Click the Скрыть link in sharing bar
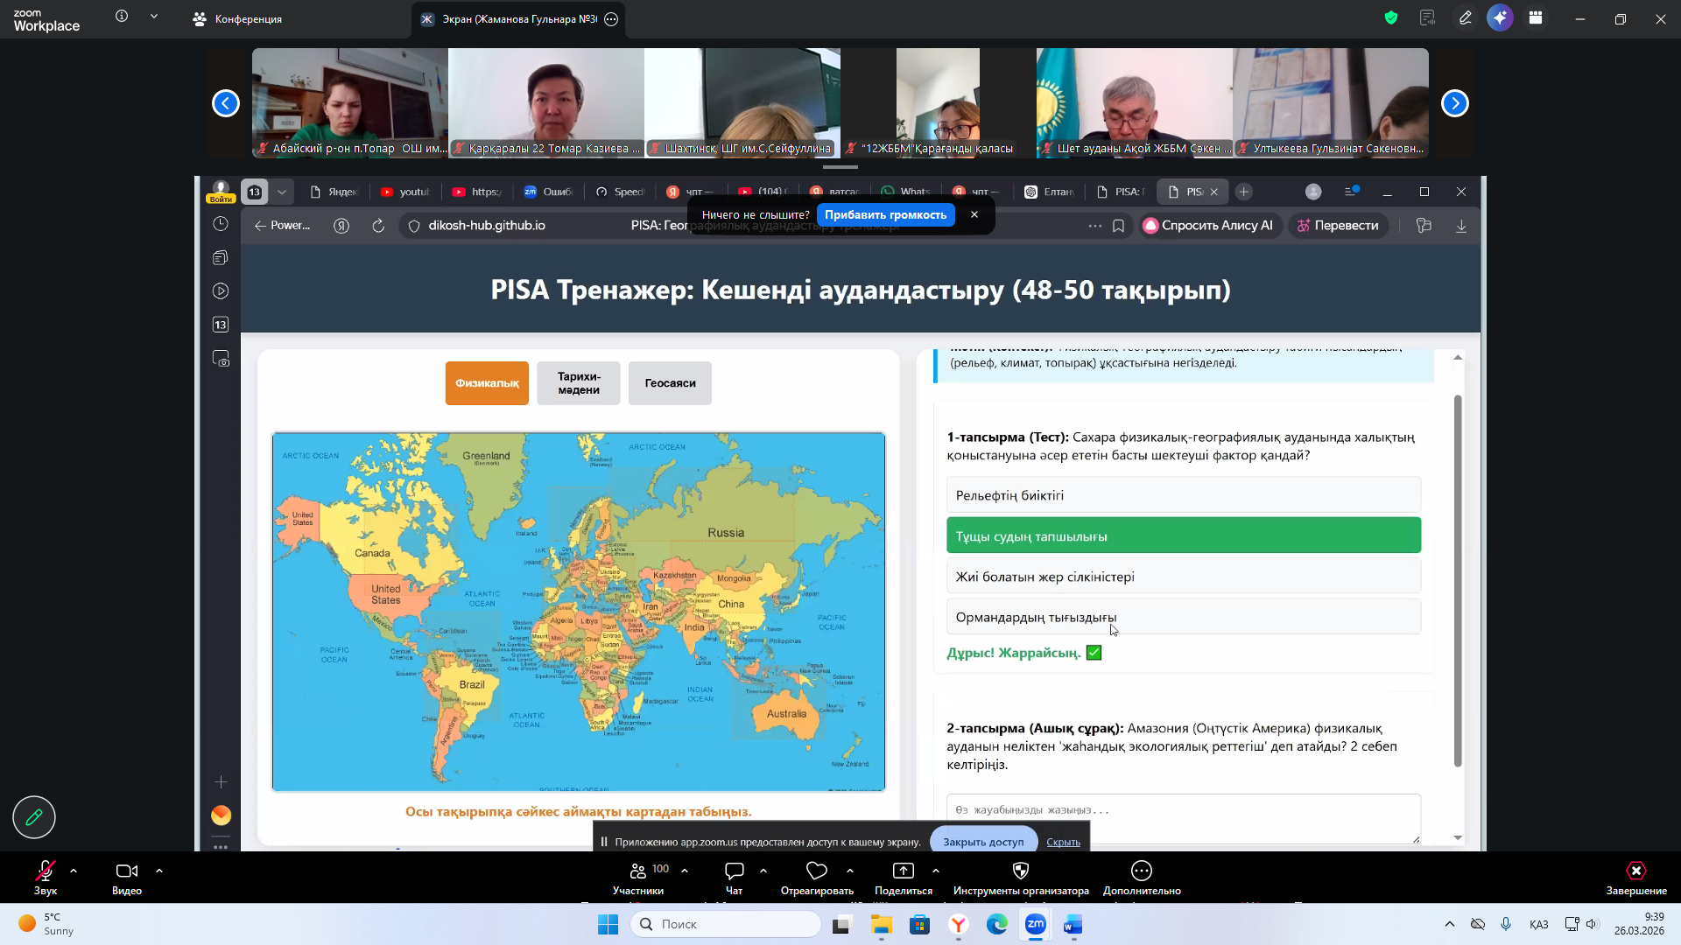The image size is (1681, 945). click(x=1063, y=842)
